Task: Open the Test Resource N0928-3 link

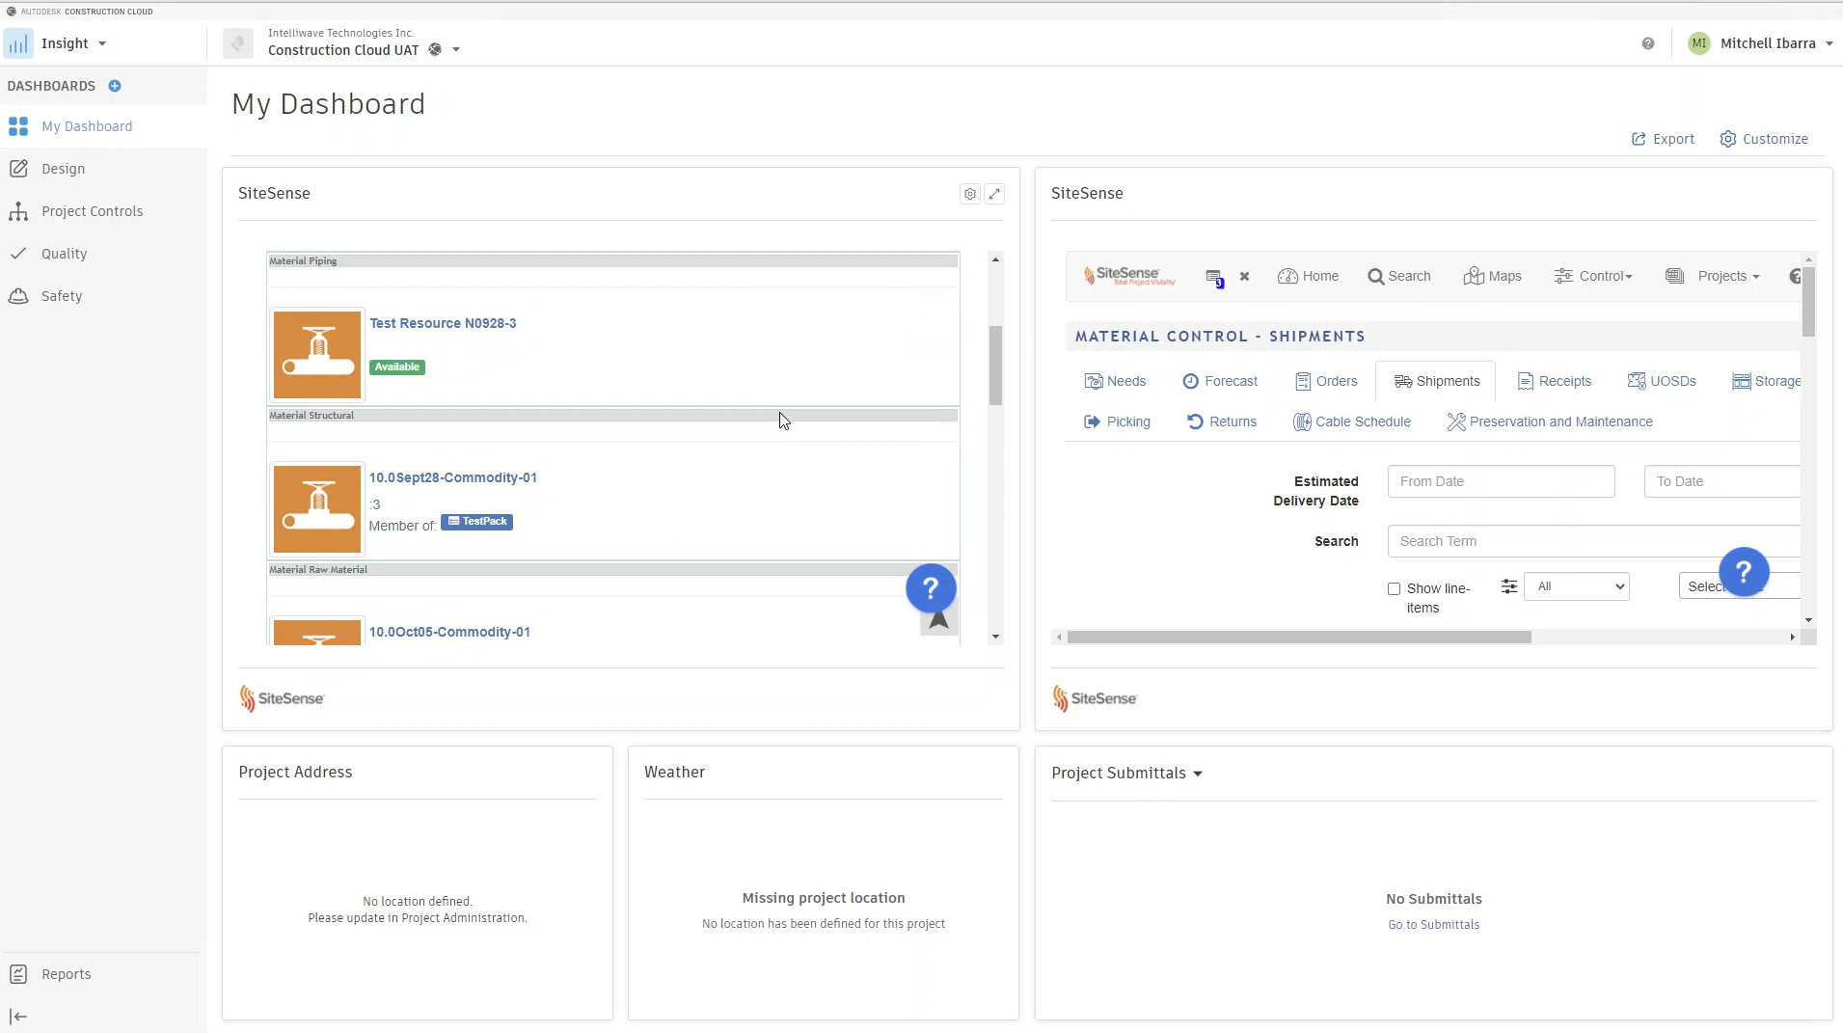Action: 443,323
